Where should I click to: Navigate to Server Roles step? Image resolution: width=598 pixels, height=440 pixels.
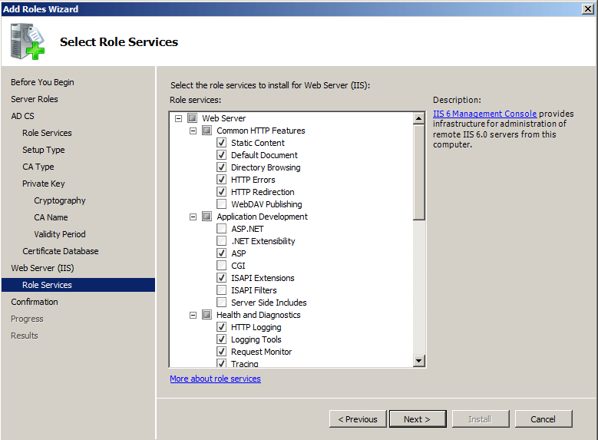click(35, 99)
